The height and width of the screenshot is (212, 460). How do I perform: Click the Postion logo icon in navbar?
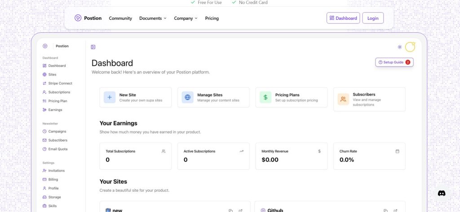(x=78, y=18)
